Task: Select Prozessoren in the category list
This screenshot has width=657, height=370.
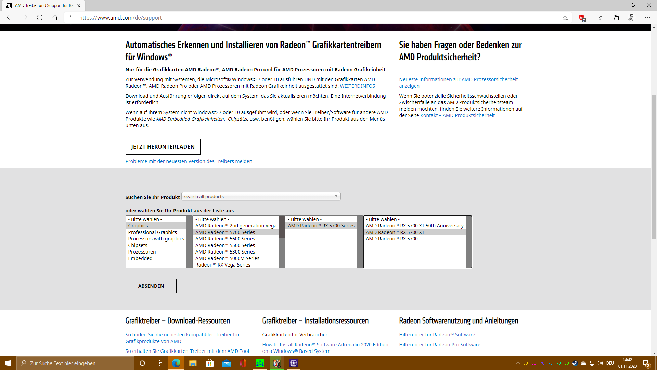Action: coord(156,252)
